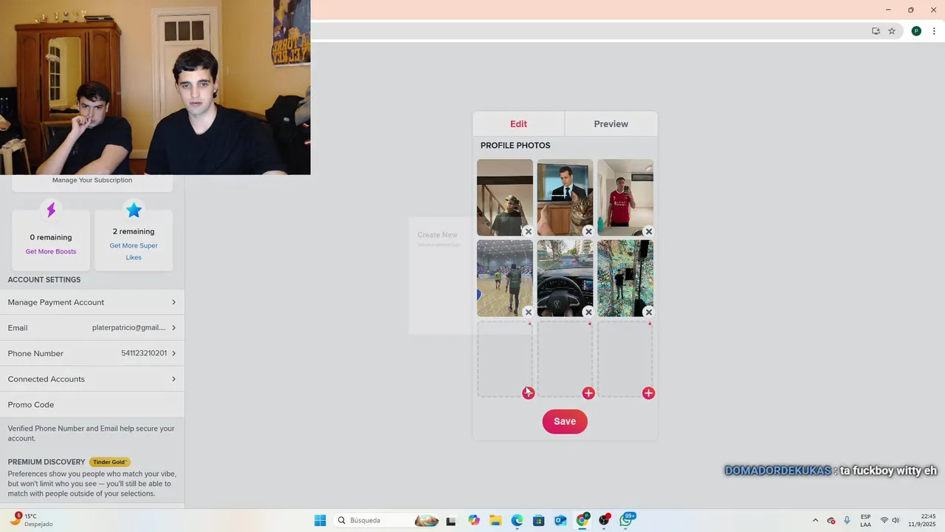The width and height of the screenshot is (945, 532).
Task: Open Chrome profile avatar P
Action: pyautogui.click(x=916, y=31)
